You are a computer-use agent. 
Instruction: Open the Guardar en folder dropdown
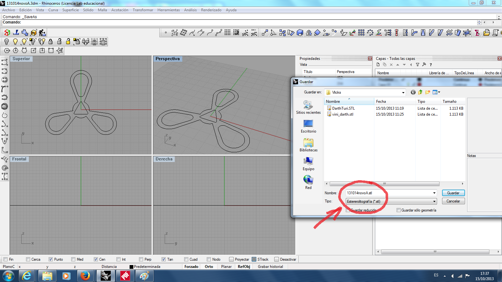[x=403, y=92]
